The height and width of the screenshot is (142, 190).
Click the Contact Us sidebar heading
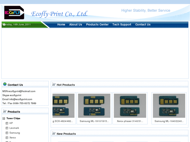pyautogui.click(x=15, y=85)
